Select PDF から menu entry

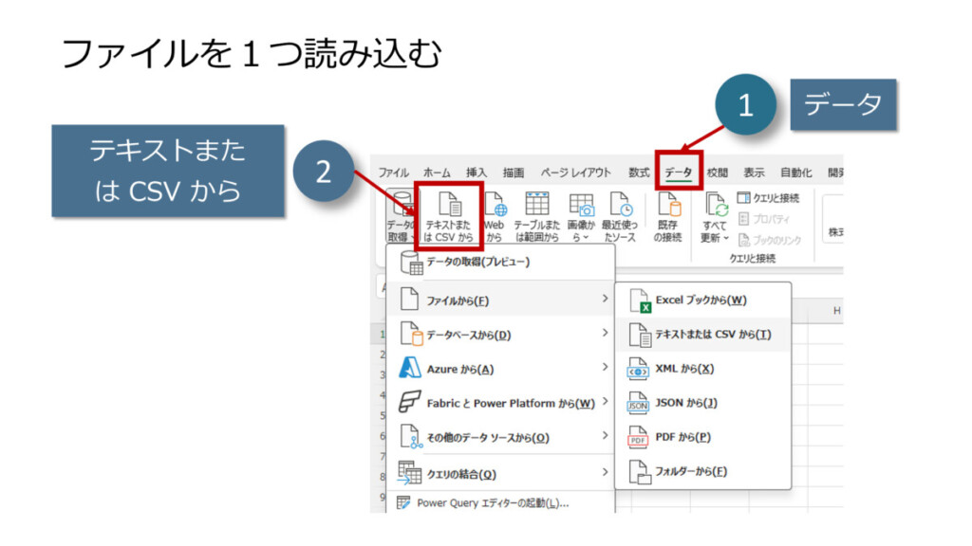point(682,437)
